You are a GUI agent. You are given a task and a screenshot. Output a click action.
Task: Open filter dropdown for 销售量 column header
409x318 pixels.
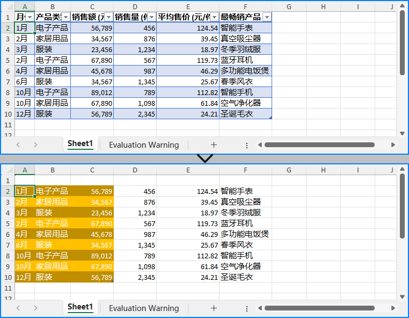coord(151,17)
